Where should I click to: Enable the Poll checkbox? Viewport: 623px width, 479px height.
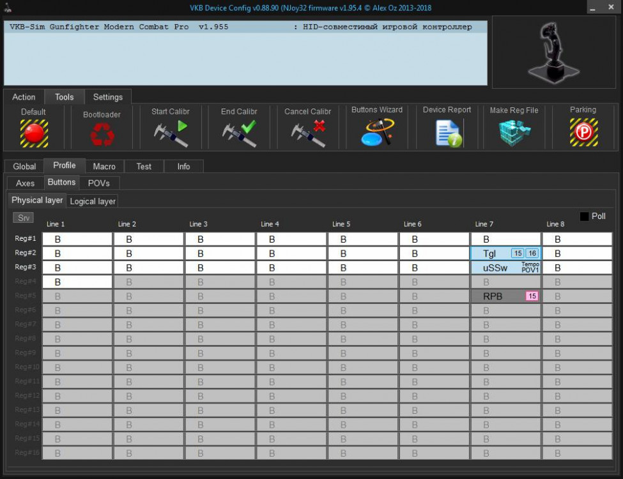pos(584,217)
